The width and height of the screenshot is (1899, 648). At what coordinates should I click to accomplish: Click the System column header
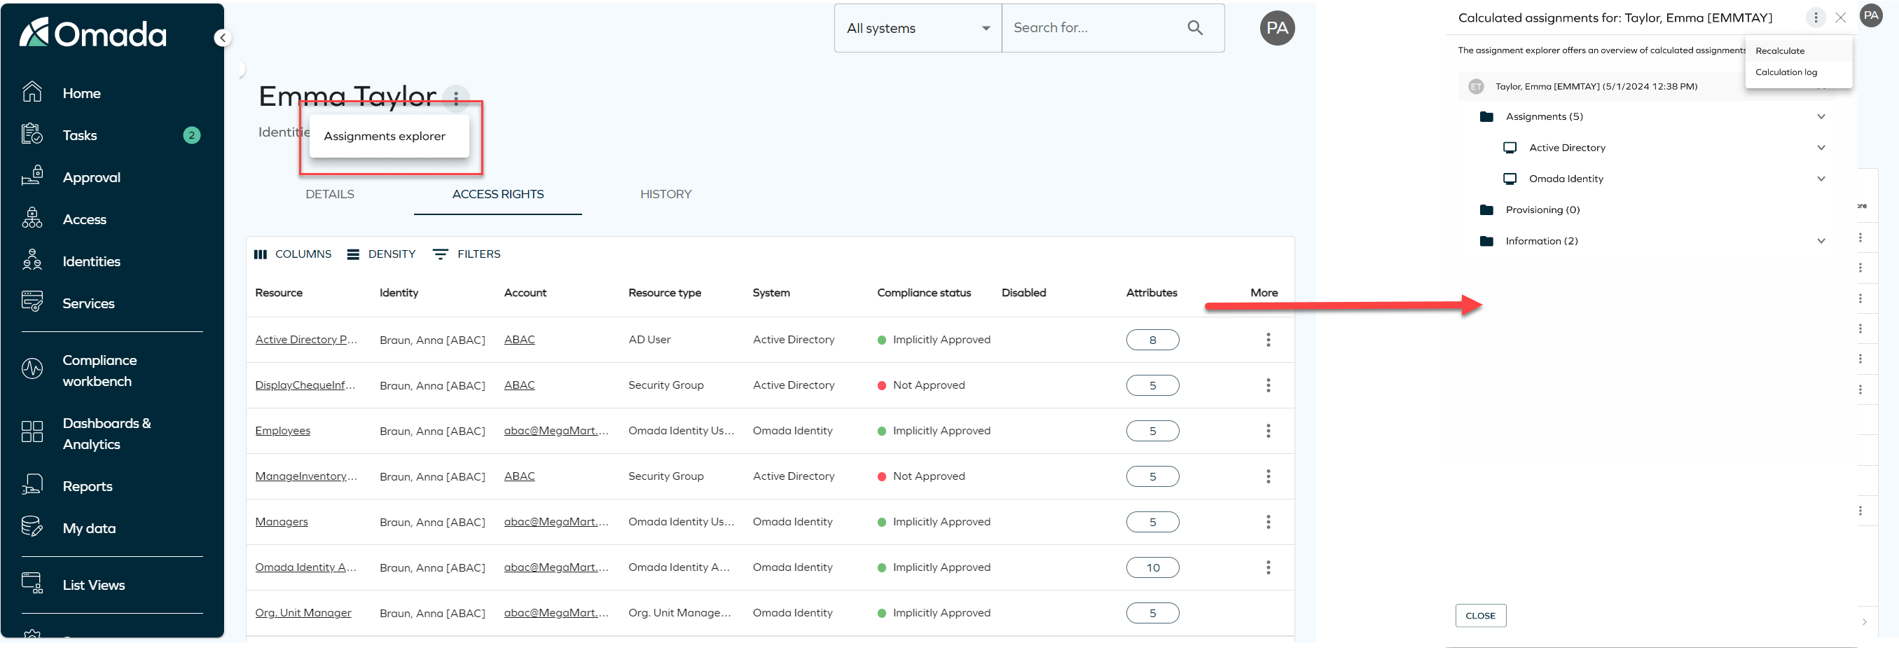pos(771,293)
